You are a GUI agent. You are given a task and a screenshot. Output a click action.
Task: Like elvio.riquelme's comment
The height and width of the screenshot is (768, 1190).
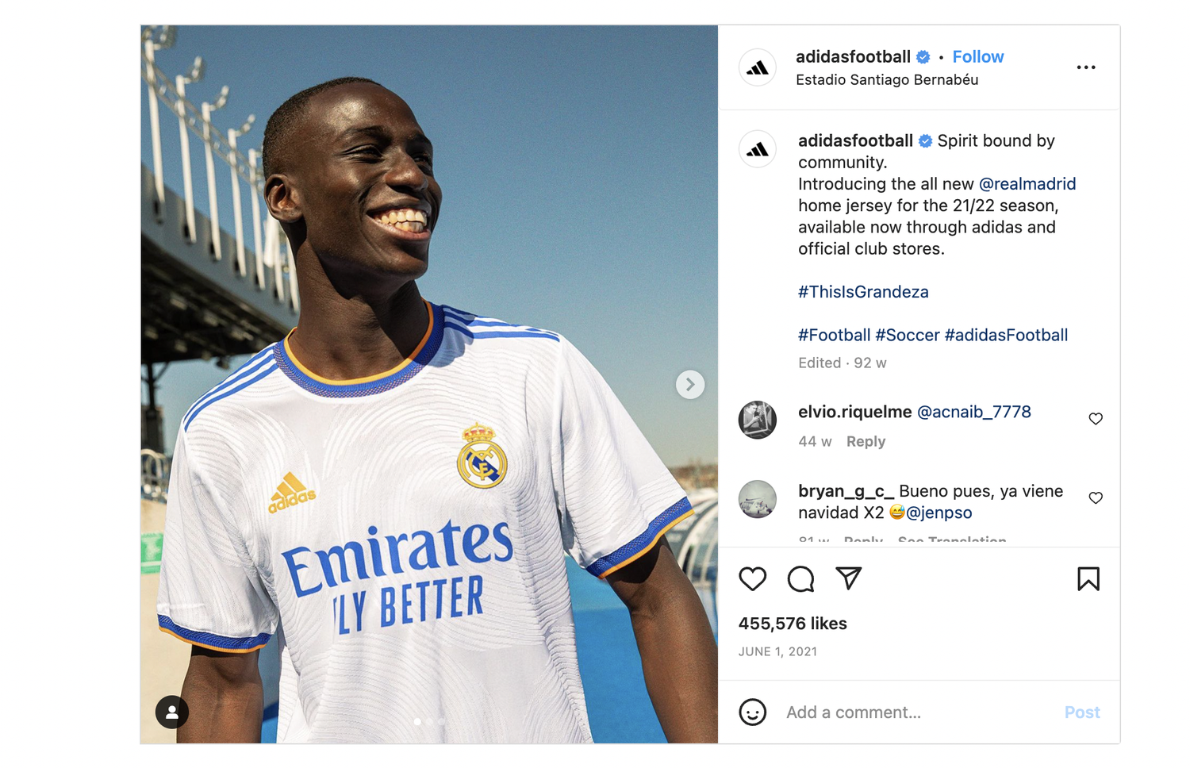[1096, 419]
